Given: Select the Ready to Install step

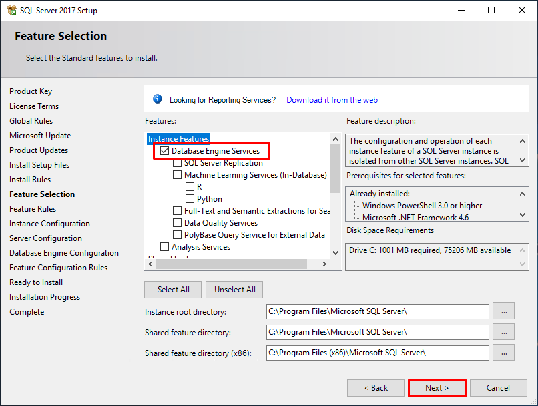Looking at the screenshot, I should (36, 282).
